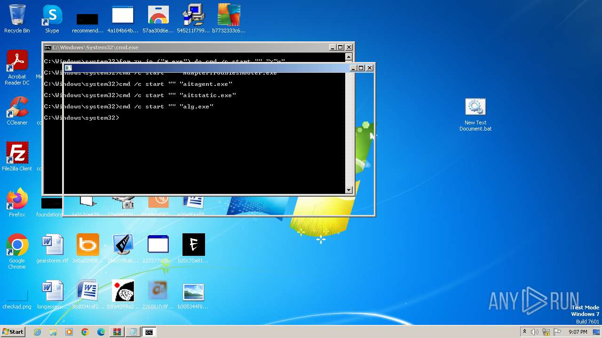Click the cmd.exe title bar text
This screenshot has height=338, width=602.
click(95, 47)
